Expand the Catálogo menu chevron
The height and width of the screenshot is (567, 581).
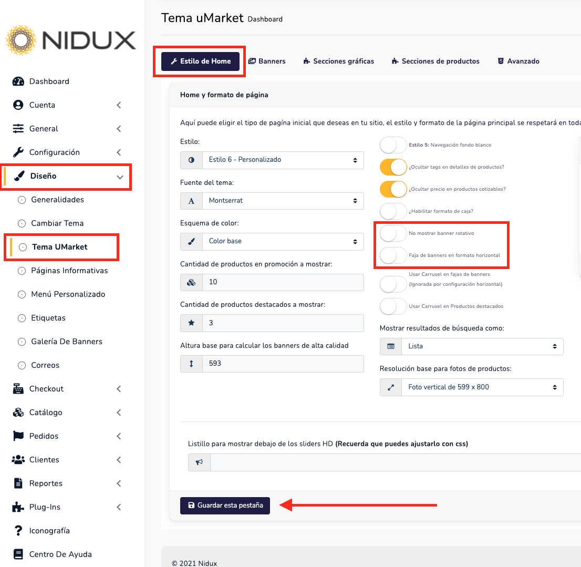point(119,413)
